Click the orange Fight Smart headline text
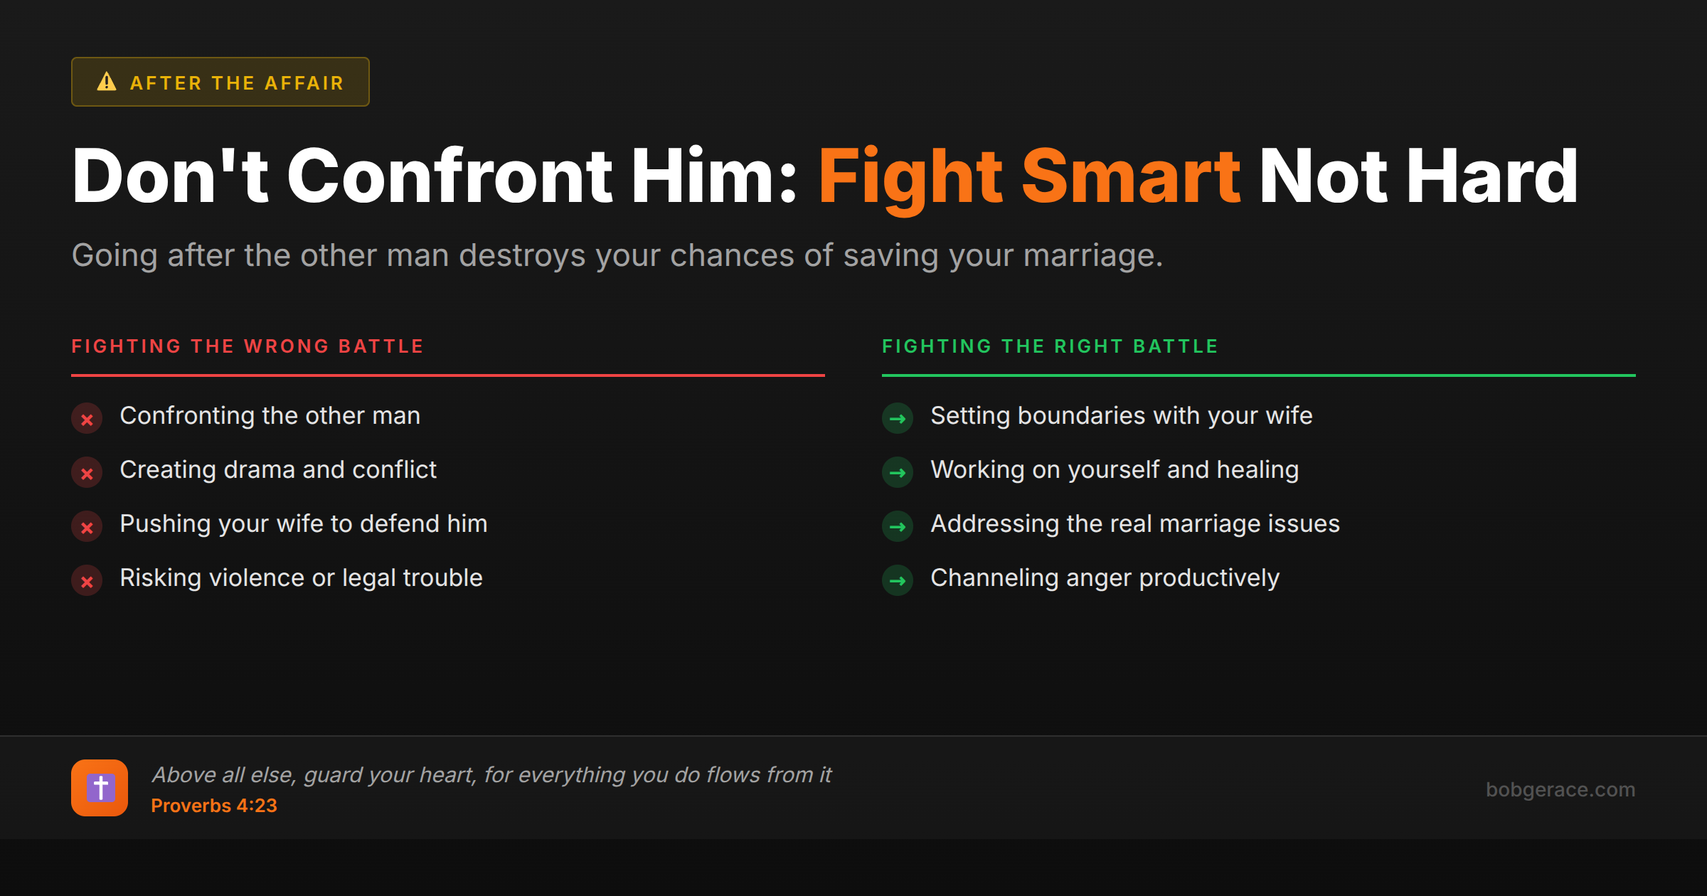Screen dimensions: 1707x896 pyautogui.click(x=1028, y=176)
